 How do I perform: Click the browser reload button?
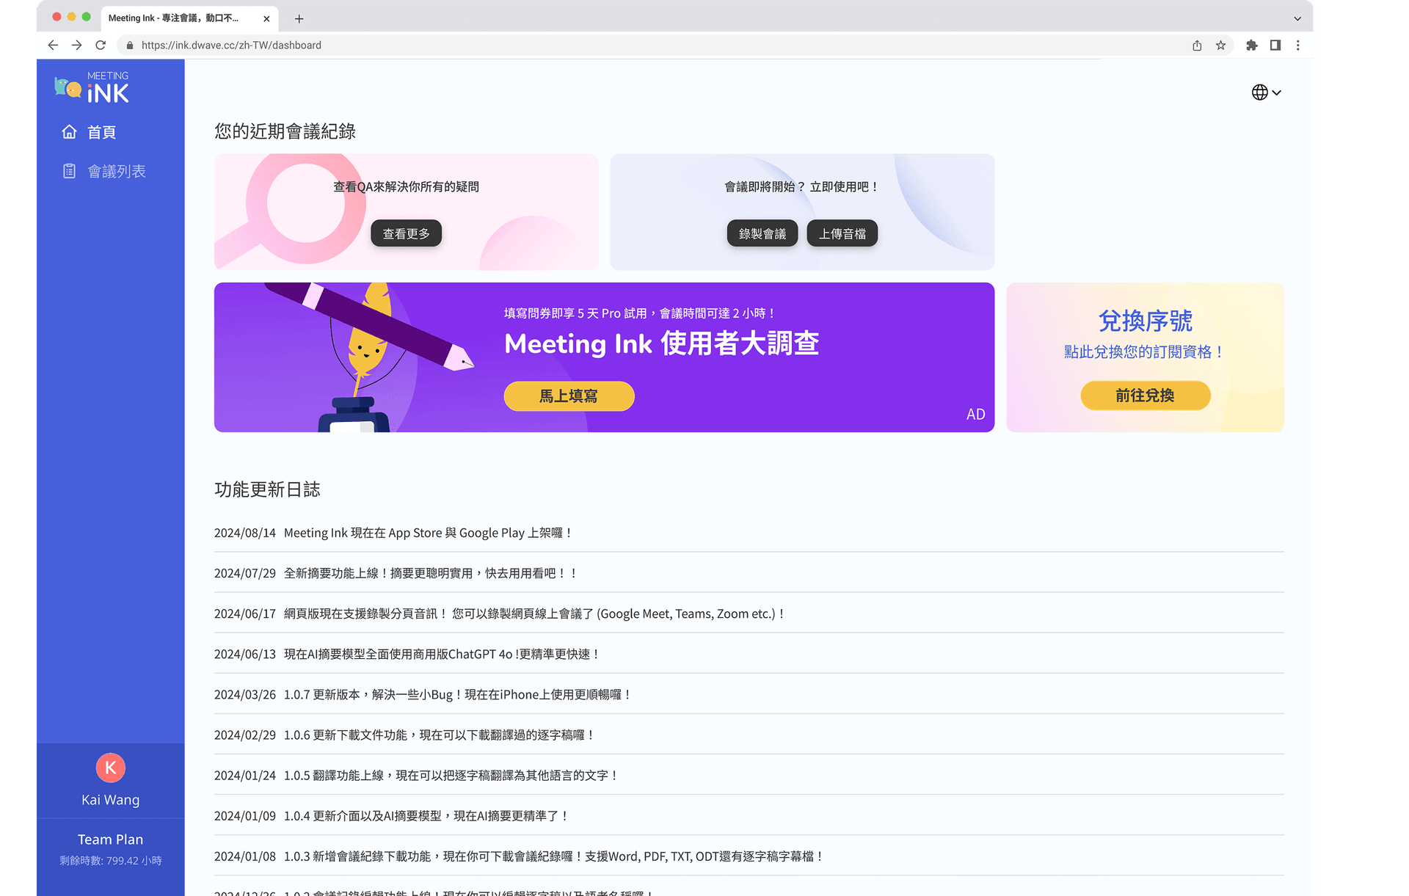click(x=101, y=45)
